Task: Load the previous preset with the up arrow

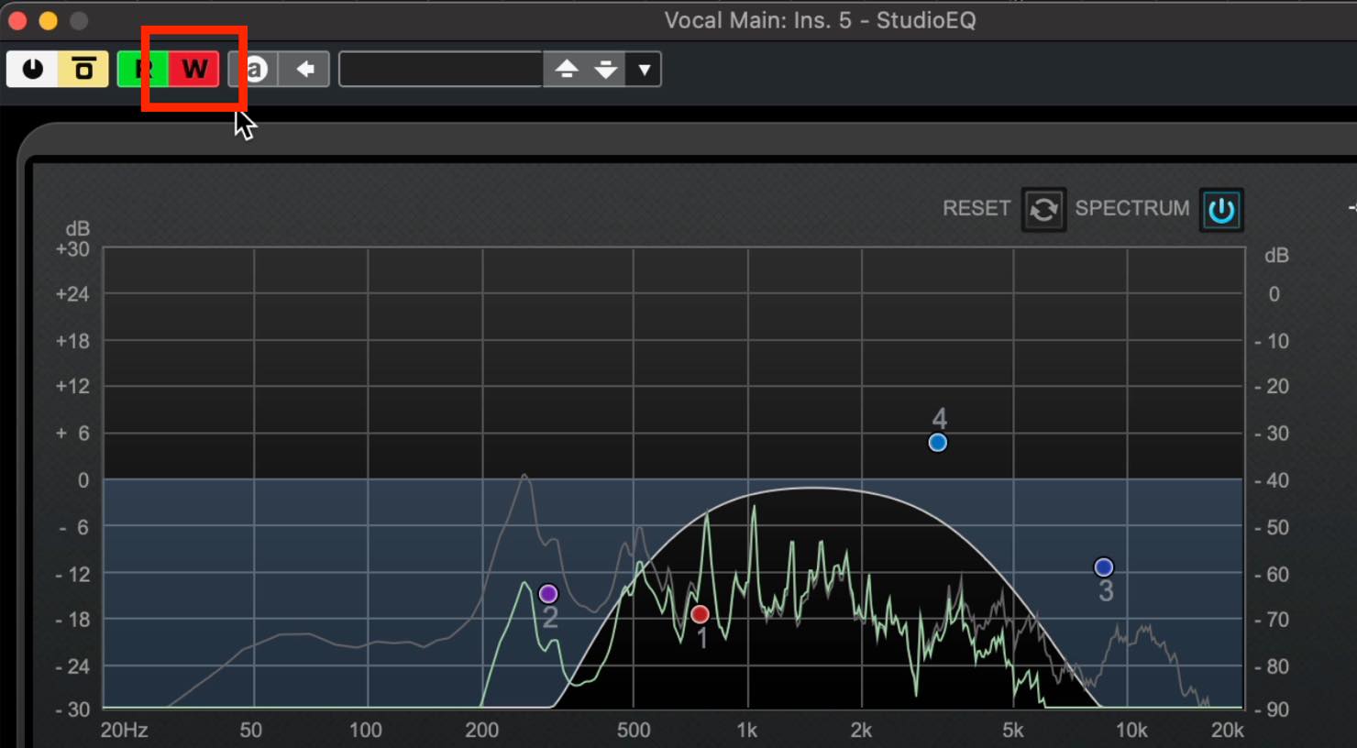Action: 567,69
